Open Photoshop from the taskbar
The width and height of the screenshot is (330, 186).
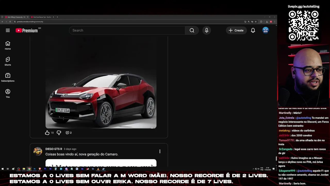click(35, 169)
